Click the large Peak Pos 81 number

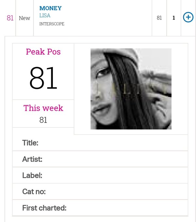(43, 78)
